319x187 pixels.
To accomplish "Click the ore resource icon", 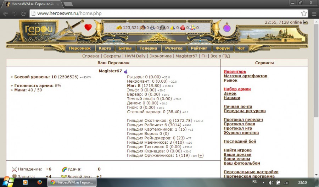I will tap(152, 28).
